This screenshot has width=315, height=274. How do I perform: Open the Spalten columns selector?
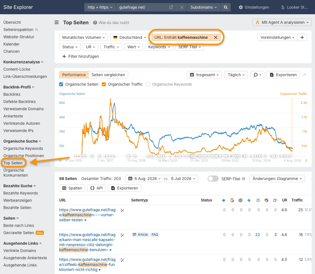(72, 188)
